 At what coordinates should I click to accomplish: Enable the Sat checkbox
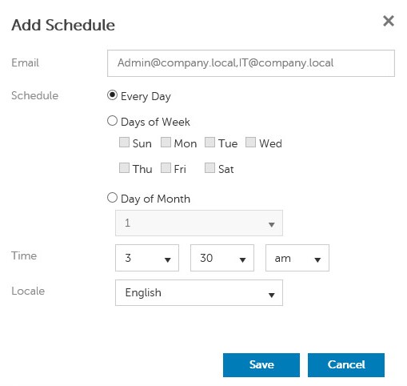coord(209,168)
